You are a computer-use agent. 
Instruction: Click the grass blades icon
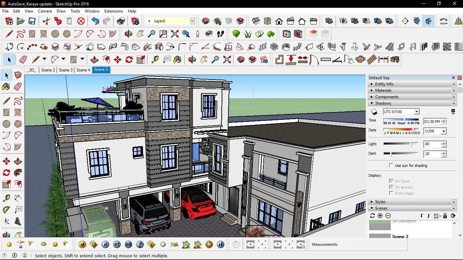click(x=248, y=34)
